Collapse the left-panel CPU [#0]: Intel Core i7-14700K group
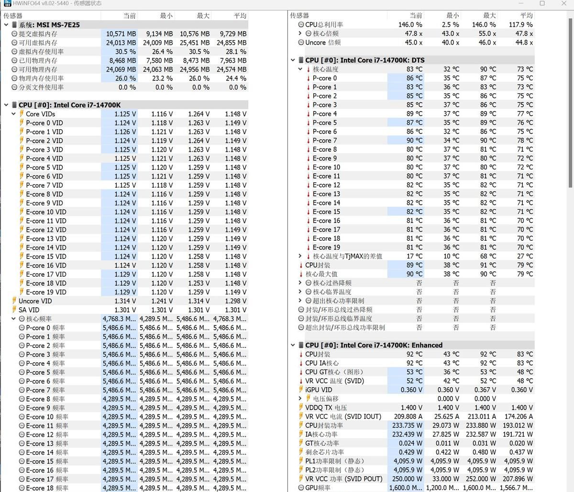The height and width of the screenshot is (492, 574). coord(6,105)
